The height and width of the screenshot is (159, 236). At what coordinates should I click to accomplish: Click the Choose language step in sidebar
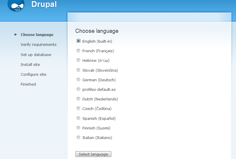[x=37, y=35]
